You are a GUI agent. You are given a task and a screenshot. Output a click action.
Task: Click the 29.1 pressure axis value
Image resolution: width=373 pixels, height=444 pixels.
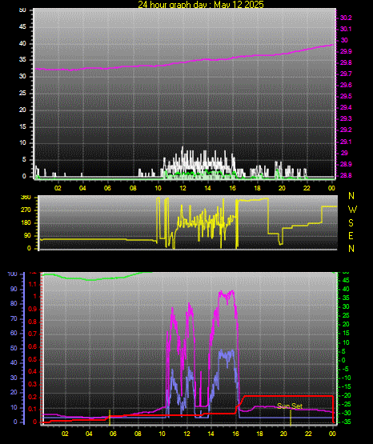(346, 142)
